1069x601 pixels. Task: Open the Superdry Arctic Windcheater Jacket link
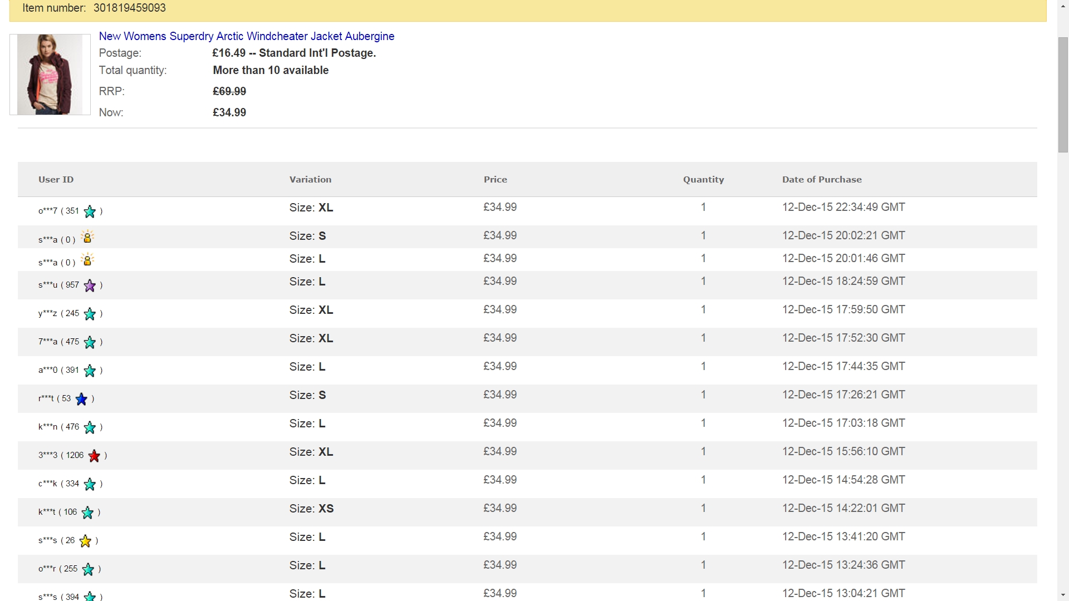[x=247, y=36]
